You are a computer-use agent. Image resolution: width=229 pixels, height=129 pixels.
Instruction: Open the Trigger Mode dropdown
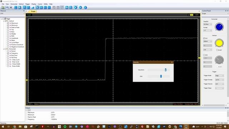219,76
